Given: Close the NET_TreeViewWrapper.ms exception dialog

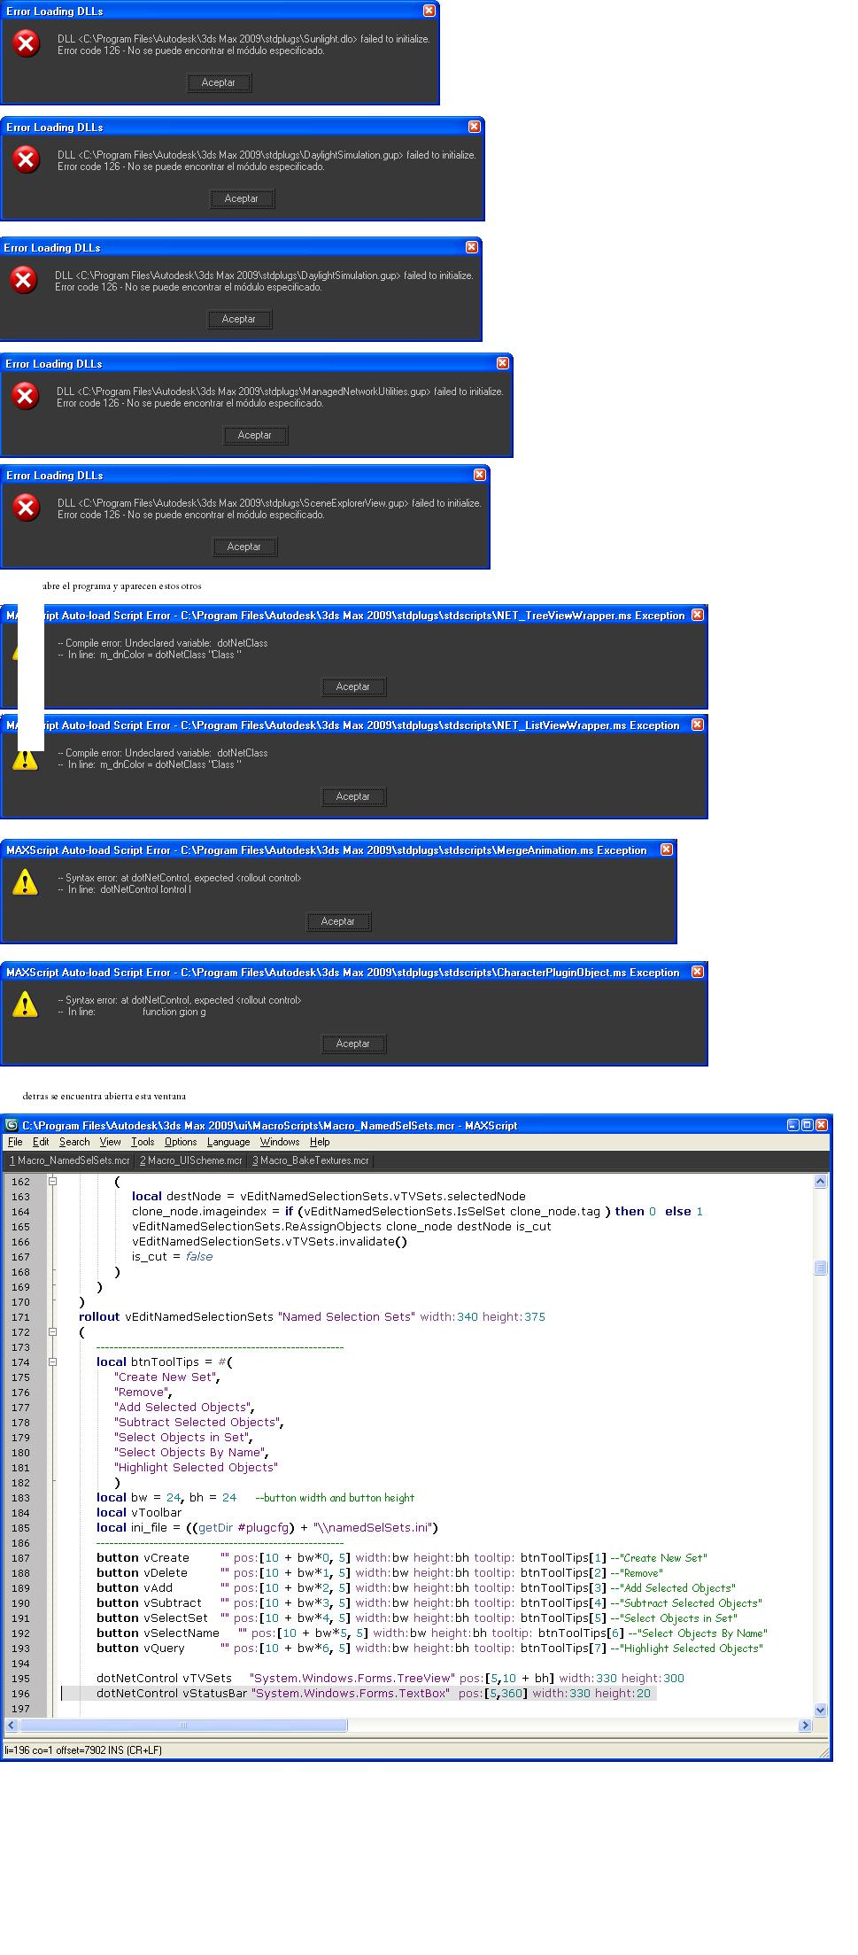Looking at the screenshot, I should coord(698,615).
